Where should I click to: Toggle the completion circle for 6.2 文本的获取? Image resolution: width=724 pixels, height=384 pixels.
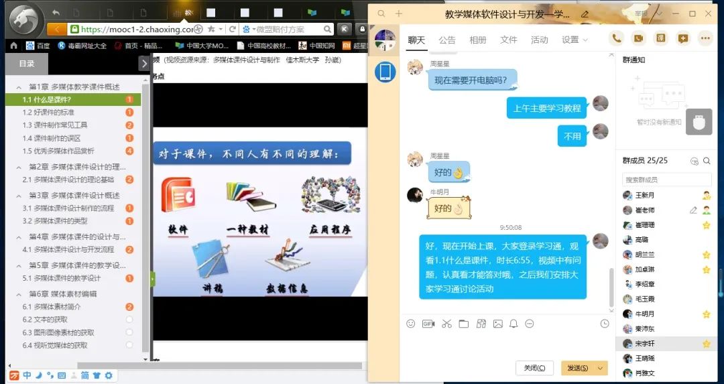(x=129, y=320)
